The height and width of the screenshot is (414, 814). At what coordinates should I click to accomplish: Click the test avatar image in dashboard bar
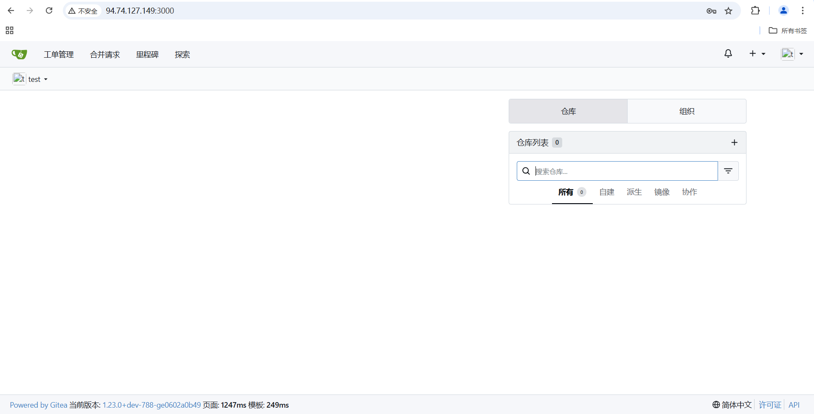click(19, 79)
